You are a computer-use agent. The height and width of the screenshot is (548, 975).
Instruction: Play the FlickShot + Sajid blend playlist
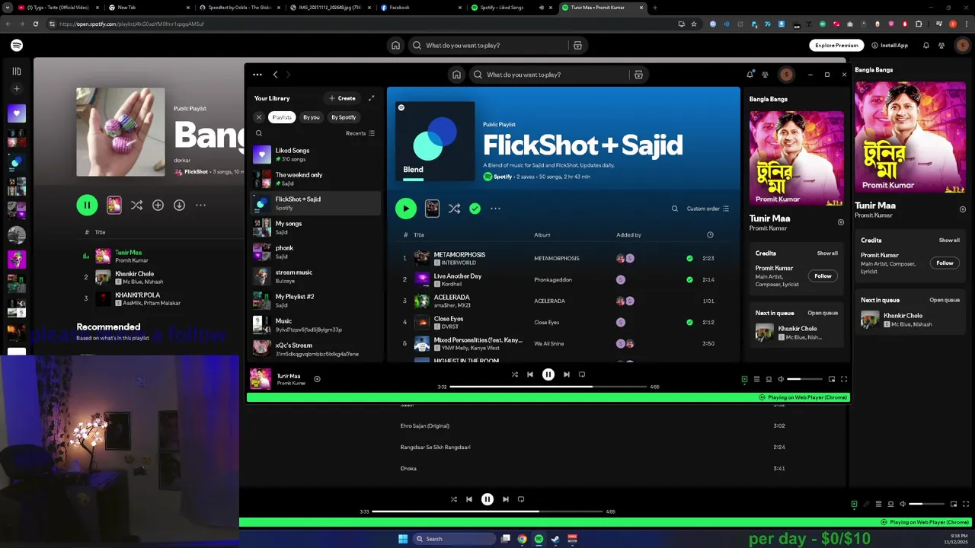coord(406,209)
